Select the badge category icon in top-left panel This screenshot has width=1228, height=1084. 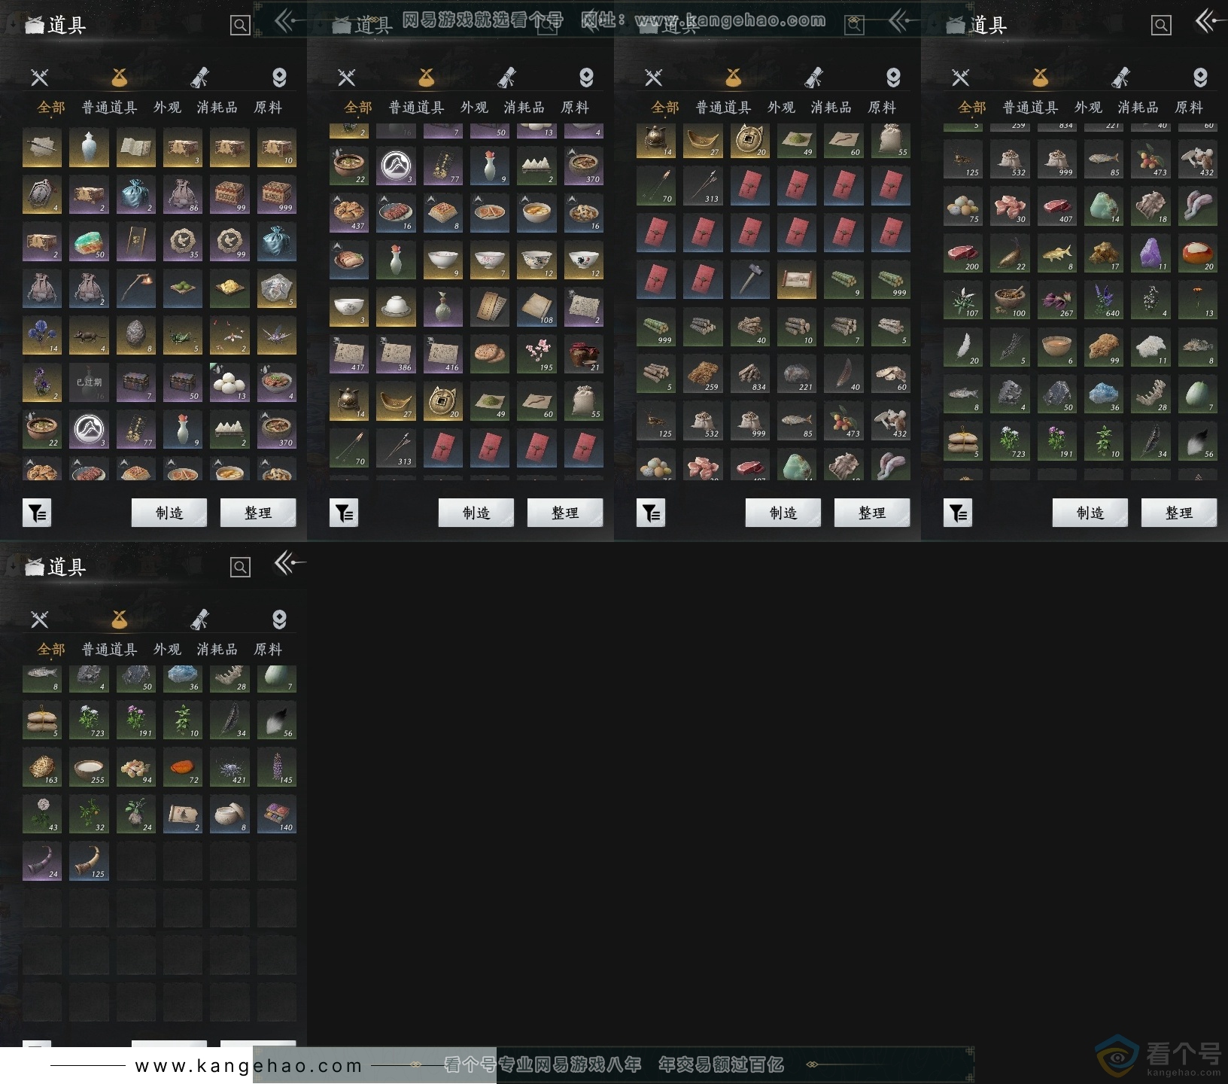(279, 77)
